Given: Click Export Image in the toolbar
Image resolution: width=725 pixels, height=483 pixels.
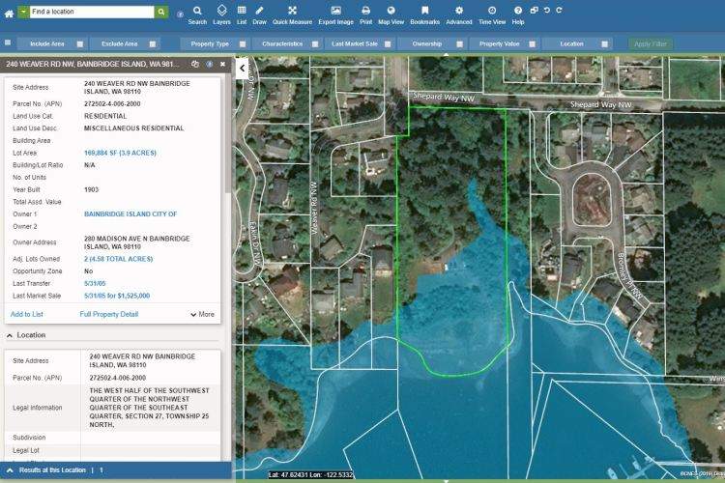Looking at the screenshot, I should 336,14.
